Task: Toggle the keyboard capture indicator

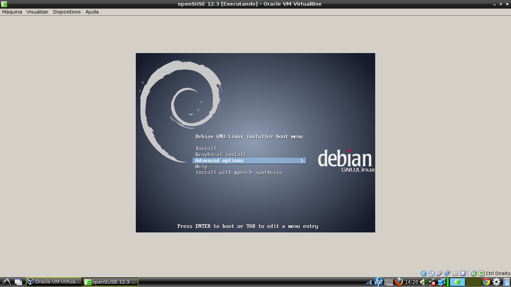Action: click(481, 273)
